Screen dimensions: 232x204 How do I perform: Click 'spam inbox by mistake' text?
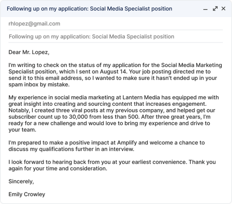(39, 85)
